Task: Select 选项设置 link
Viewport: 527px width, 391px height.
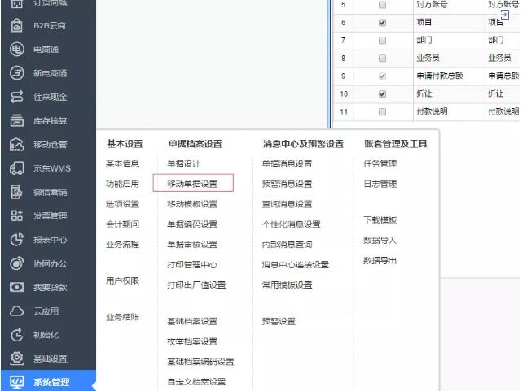Action: [x=122, y=204]
